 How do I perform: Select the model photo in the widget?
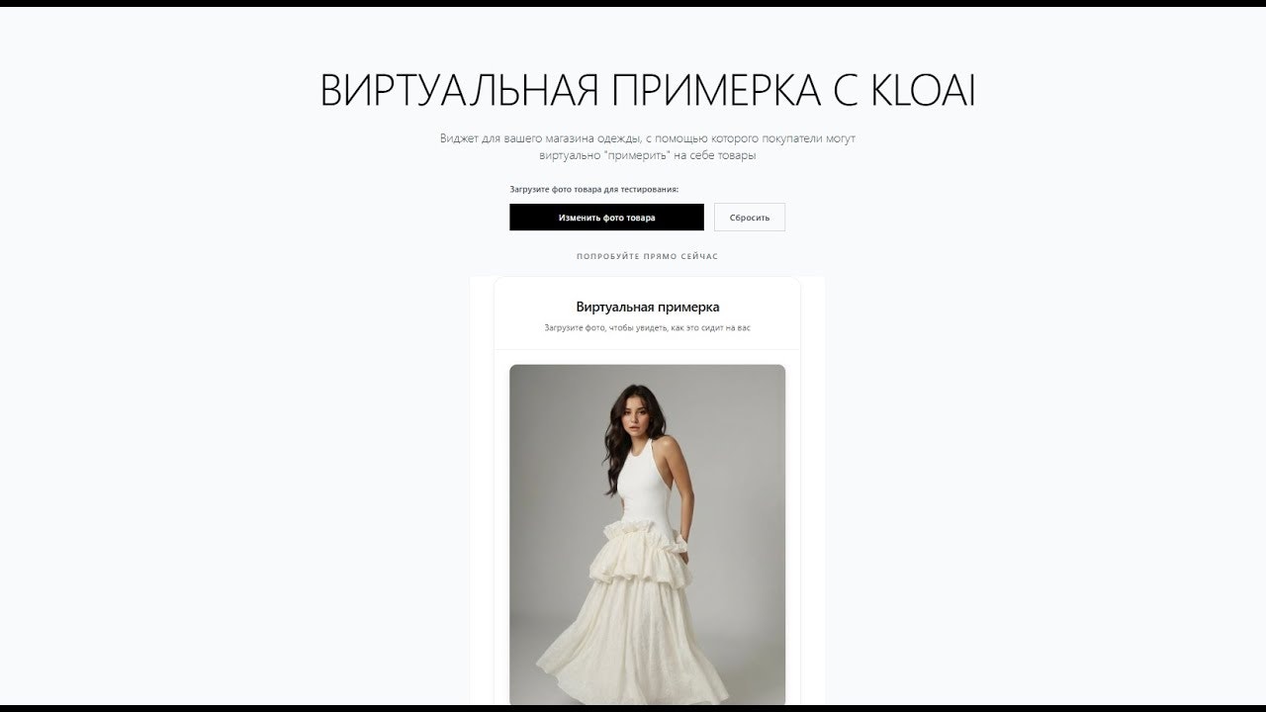[648, 534]
